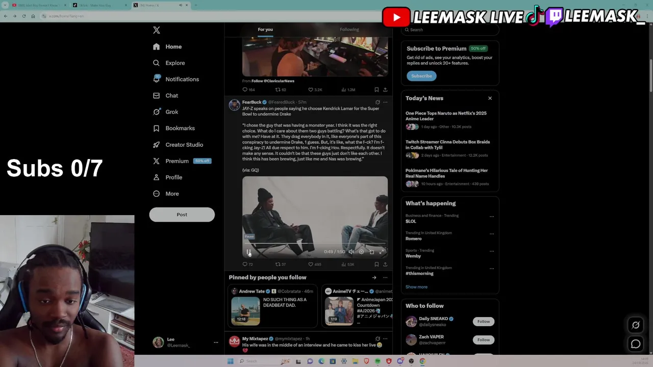This screenshot has width=653, height=367.
Task: Open options for #thismorning trend
Action: [x=492, y=268]
